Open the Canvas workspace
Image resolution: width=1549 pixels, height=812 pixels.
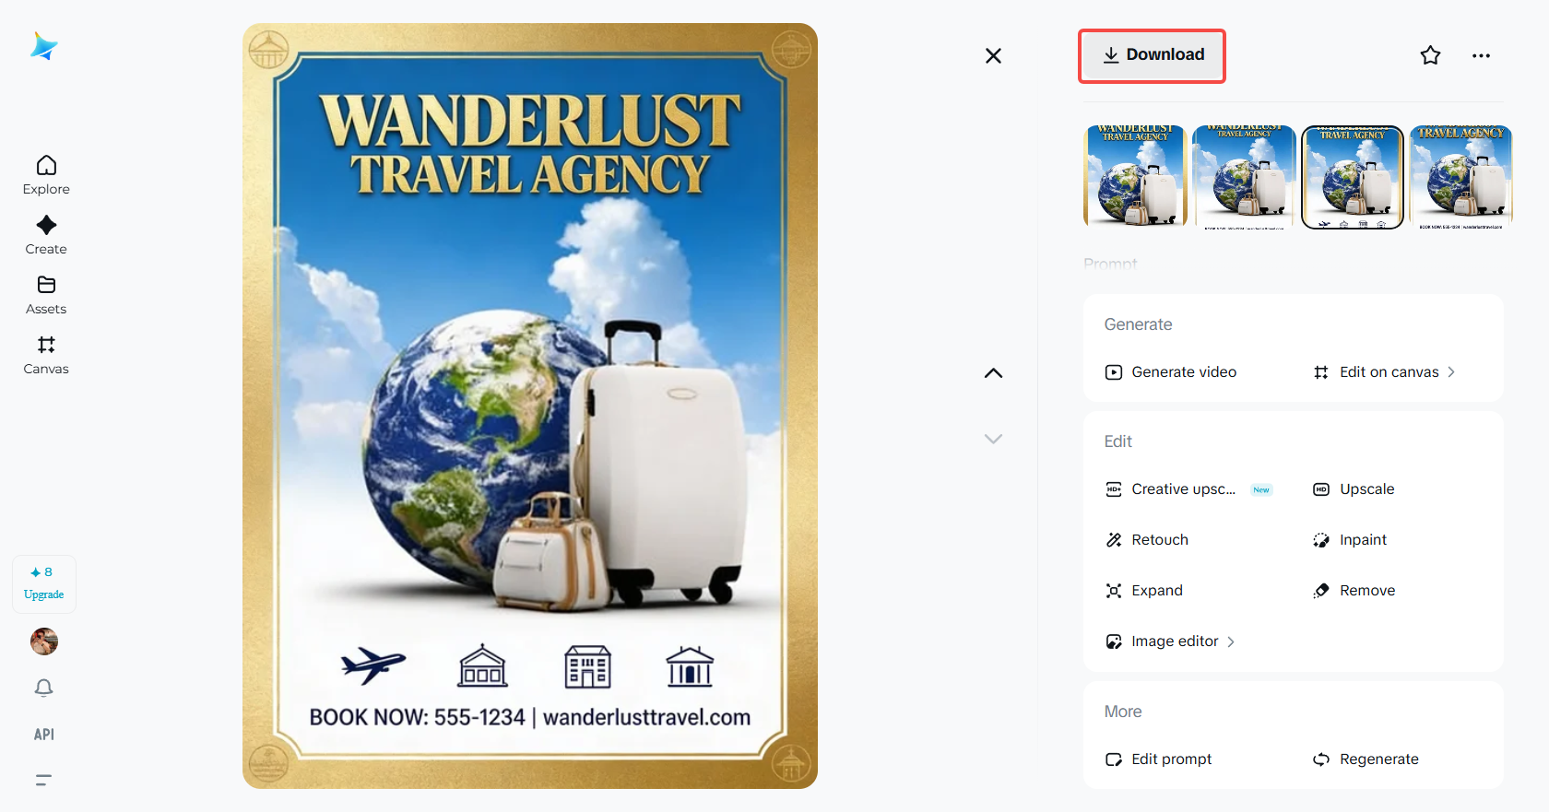[x=46, y=355]
